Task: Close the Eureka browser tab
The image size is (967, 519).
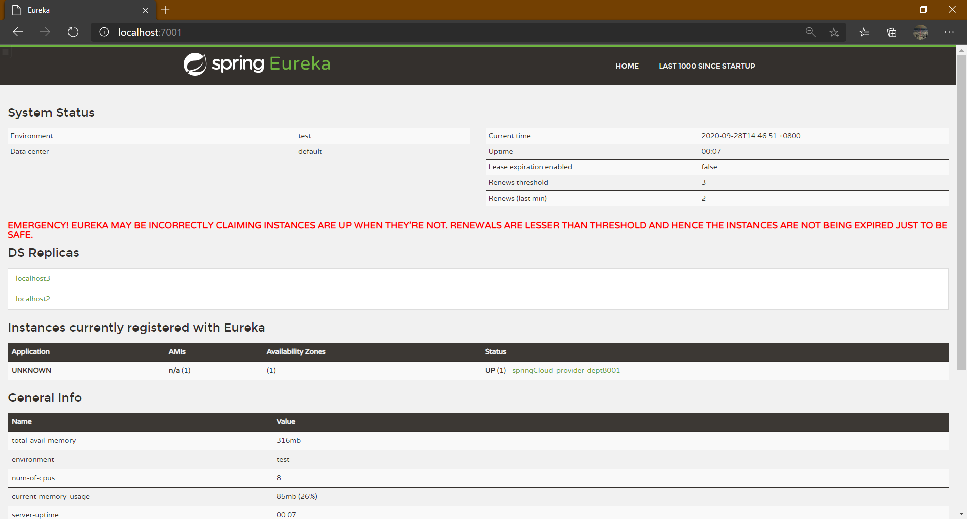Action: click(145, 10)
